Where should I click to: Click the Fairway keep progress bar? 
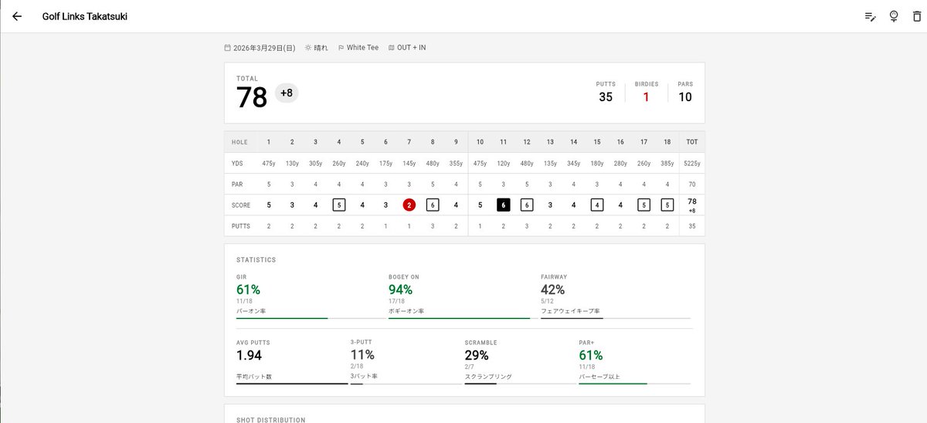(x=615, y=318)
